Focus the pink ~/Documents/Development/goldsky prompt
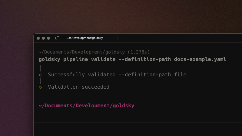This screenshot has width=242, height=136. [x=86, y=106]
